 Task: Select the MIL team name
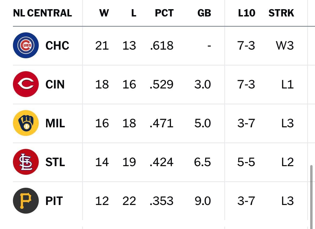55,123
